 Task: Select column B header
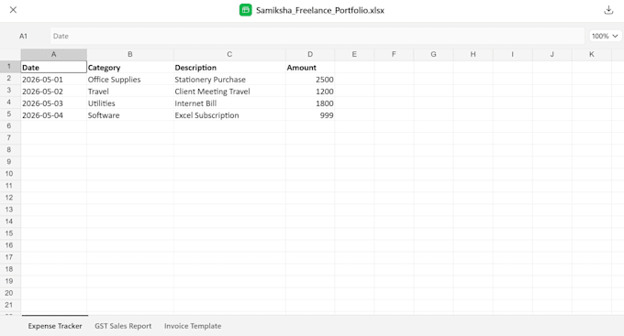130,54
